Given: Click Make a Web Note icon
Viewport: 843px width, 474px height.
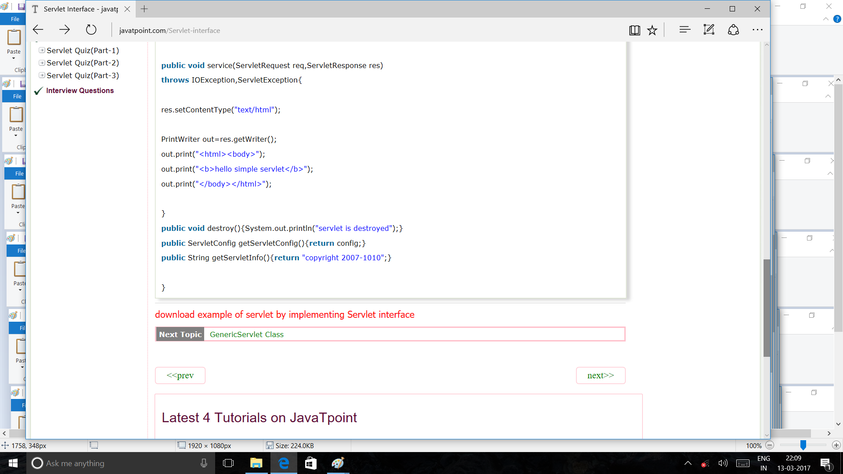Looking at the screenshot, I should (x=709, y=30).
